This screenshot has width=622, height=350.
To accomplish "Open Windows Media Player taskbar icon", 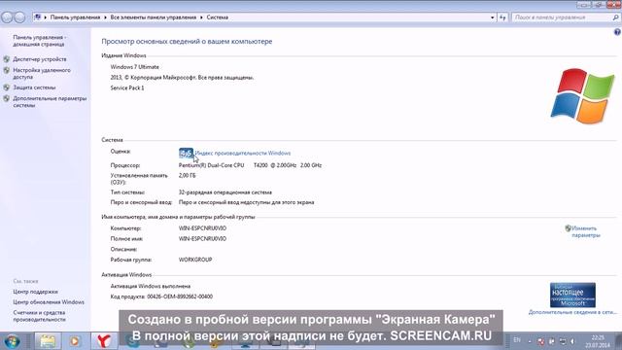I will click(75, 341).
